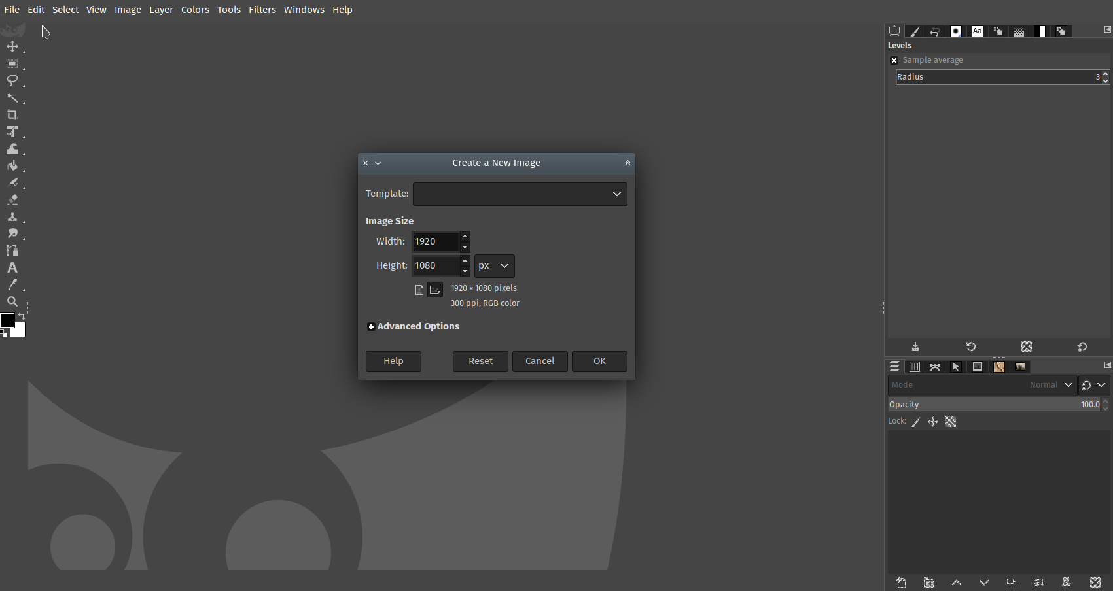Select the Zoom magnifier tool
Screen dimensions: 1113x591
12,302
